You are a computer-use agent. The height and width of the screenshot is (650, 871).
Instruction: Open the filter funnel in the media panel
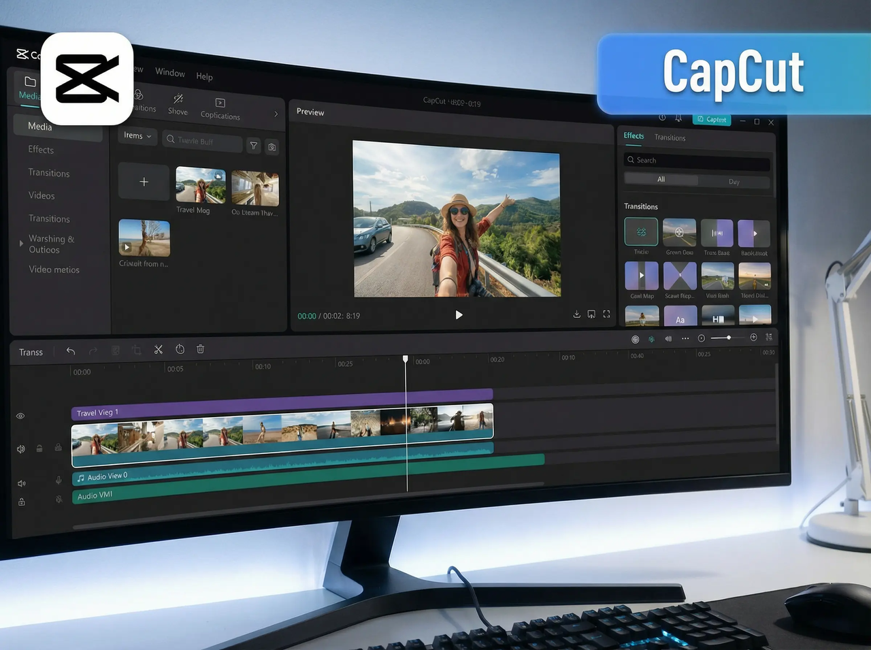[x=253, y=146]
